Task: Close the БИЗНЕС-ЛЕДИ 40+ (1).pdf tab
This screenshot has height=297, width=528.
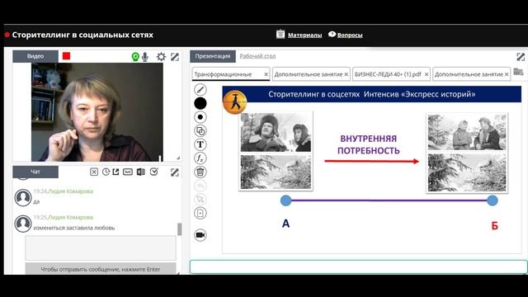Action: [427, 74]
